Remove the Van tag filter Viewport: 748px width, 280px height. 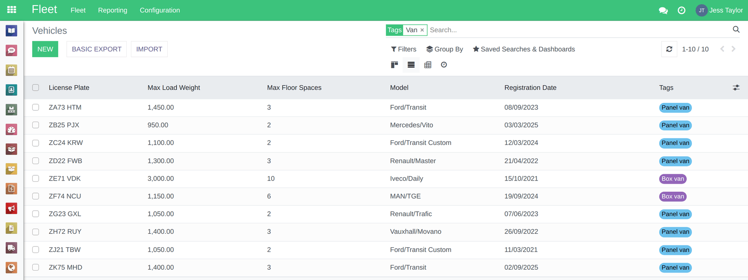pos(422,30)
